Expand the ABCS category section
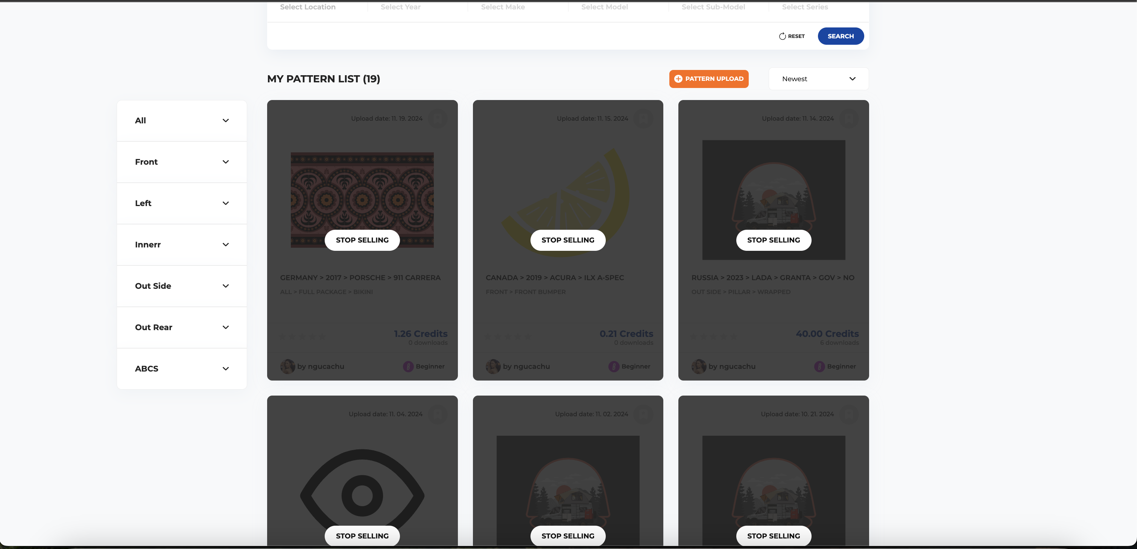 [x=182, y=369]
